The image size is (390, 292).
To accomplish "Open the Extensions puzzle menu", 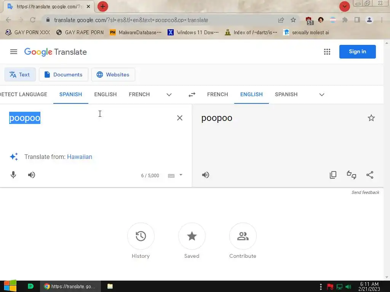I will click(345, 20).
